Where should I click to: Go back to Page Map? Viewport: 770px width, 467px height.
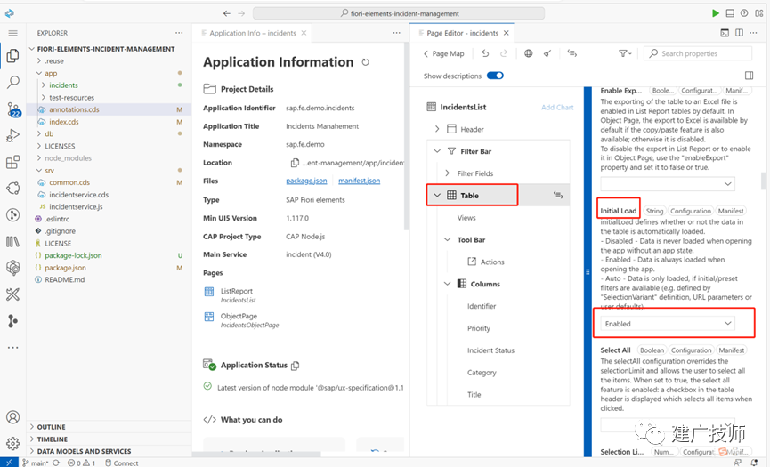tap(443, 53)
